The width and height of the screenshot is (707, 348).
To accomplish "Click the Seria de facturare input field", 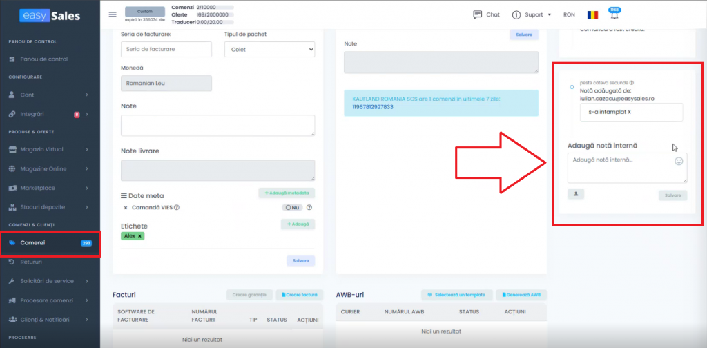I will click(166, 49).
